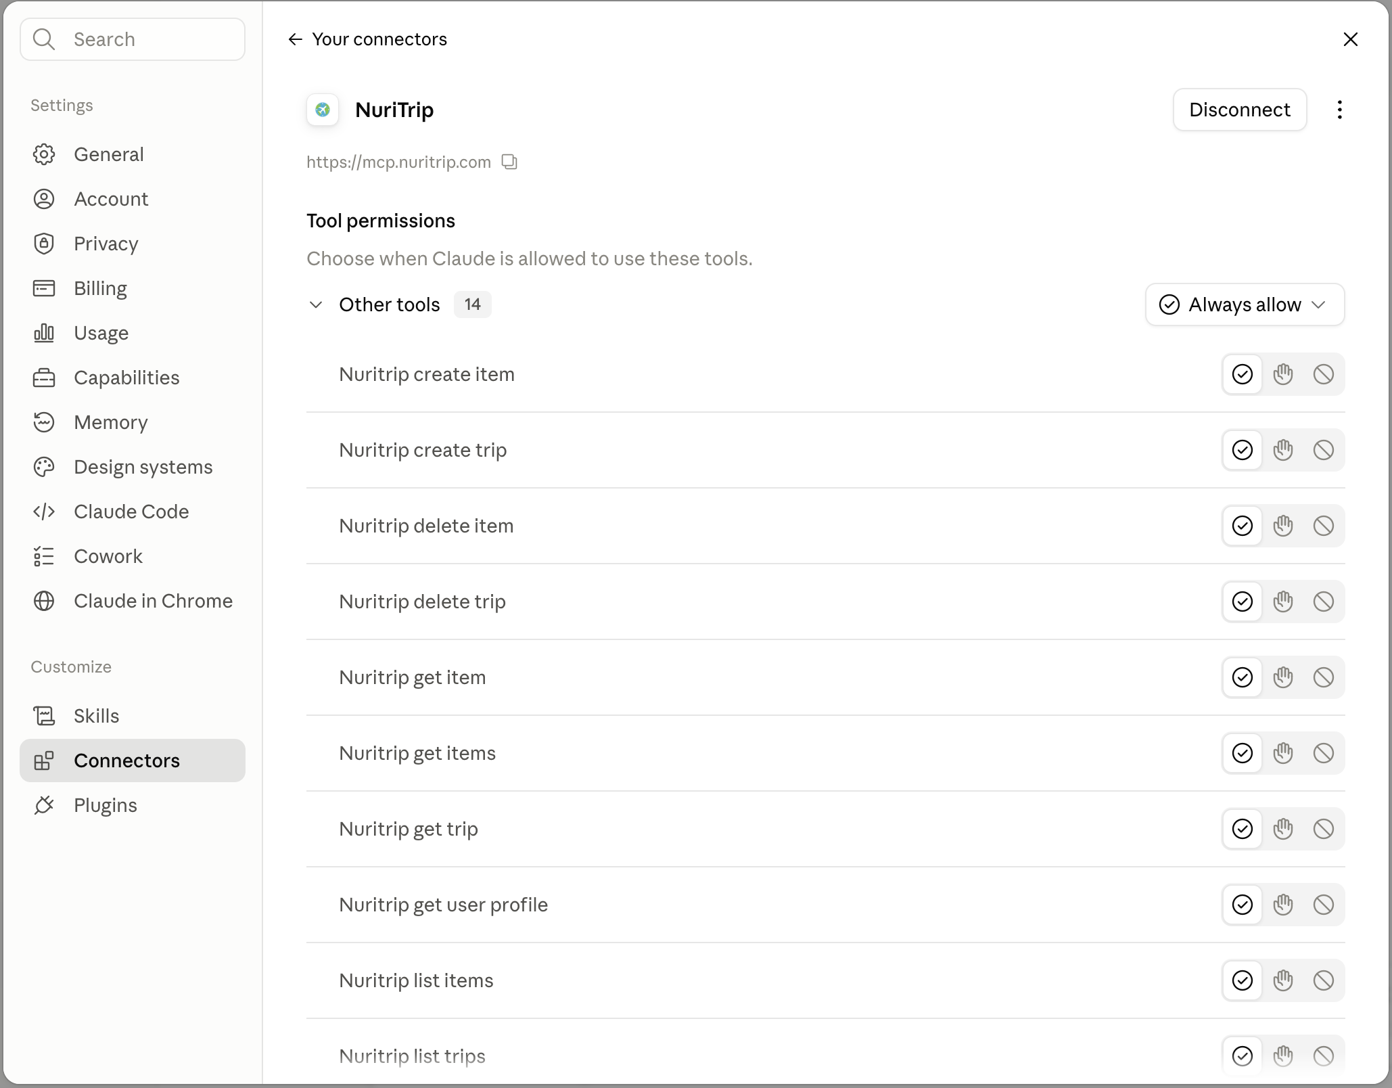Image resolution: width=1392 pixels, height=1088 pixels.
Task: Always allow Nuritrip get items
Action: 1242,753
